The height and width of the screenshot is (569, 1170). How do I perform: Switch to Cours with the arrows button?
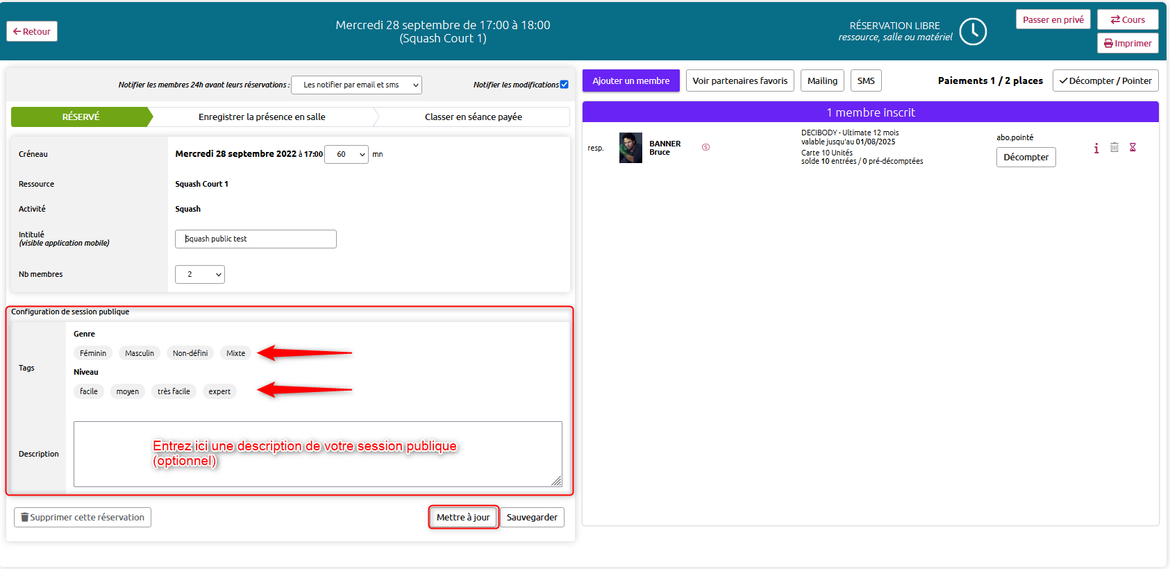point(1128,19)
